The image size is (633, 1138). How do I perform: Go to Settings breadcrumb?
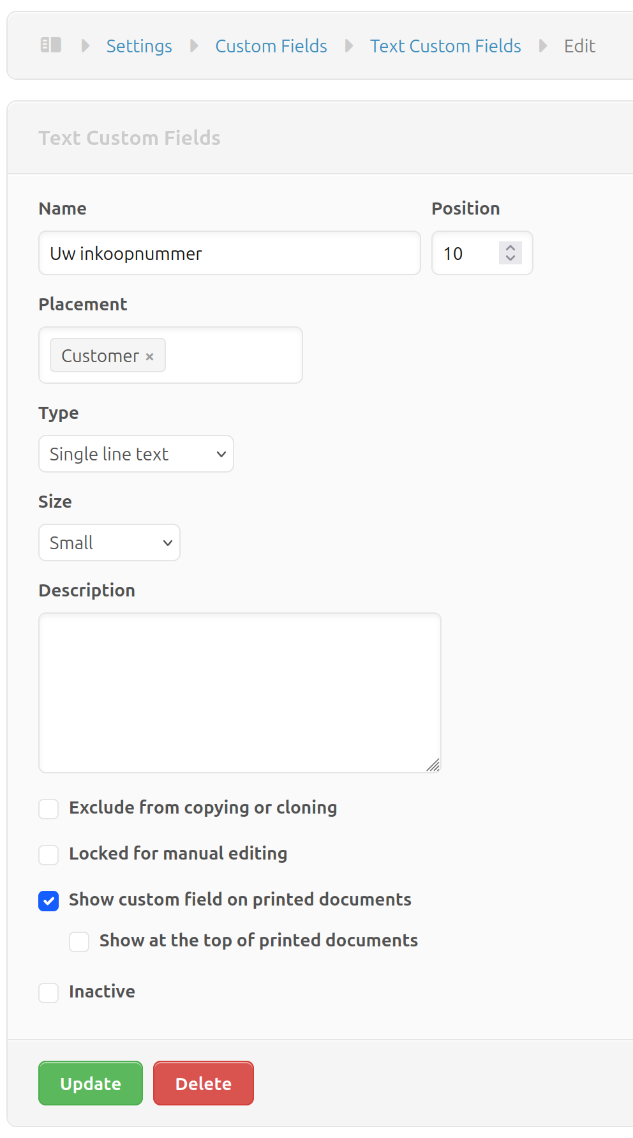pyautogui.click(x=139, y=46)
